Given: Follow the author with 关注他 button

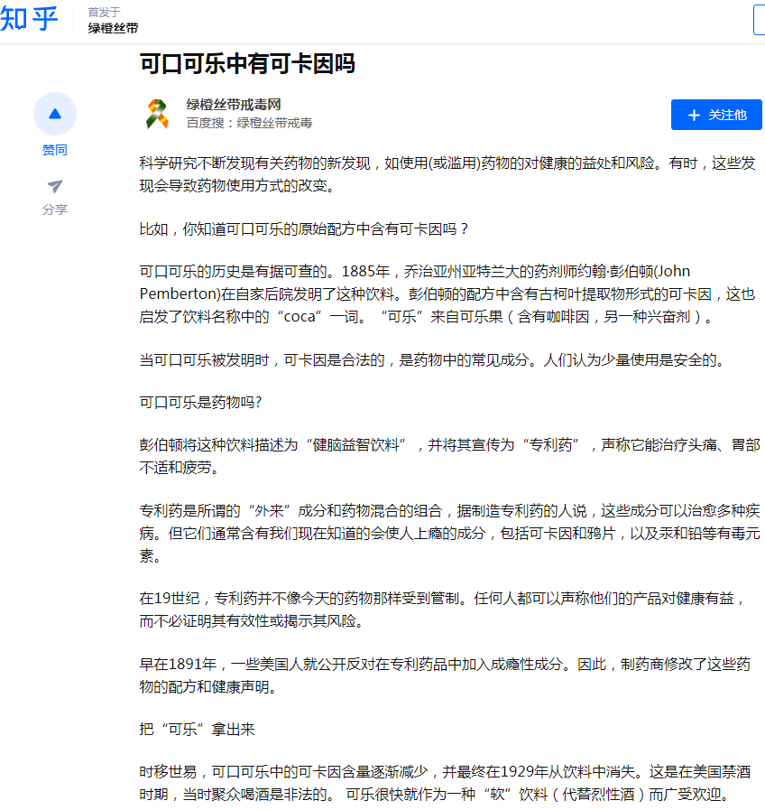Looking at the screenshot, I should [x=716, y=115].
